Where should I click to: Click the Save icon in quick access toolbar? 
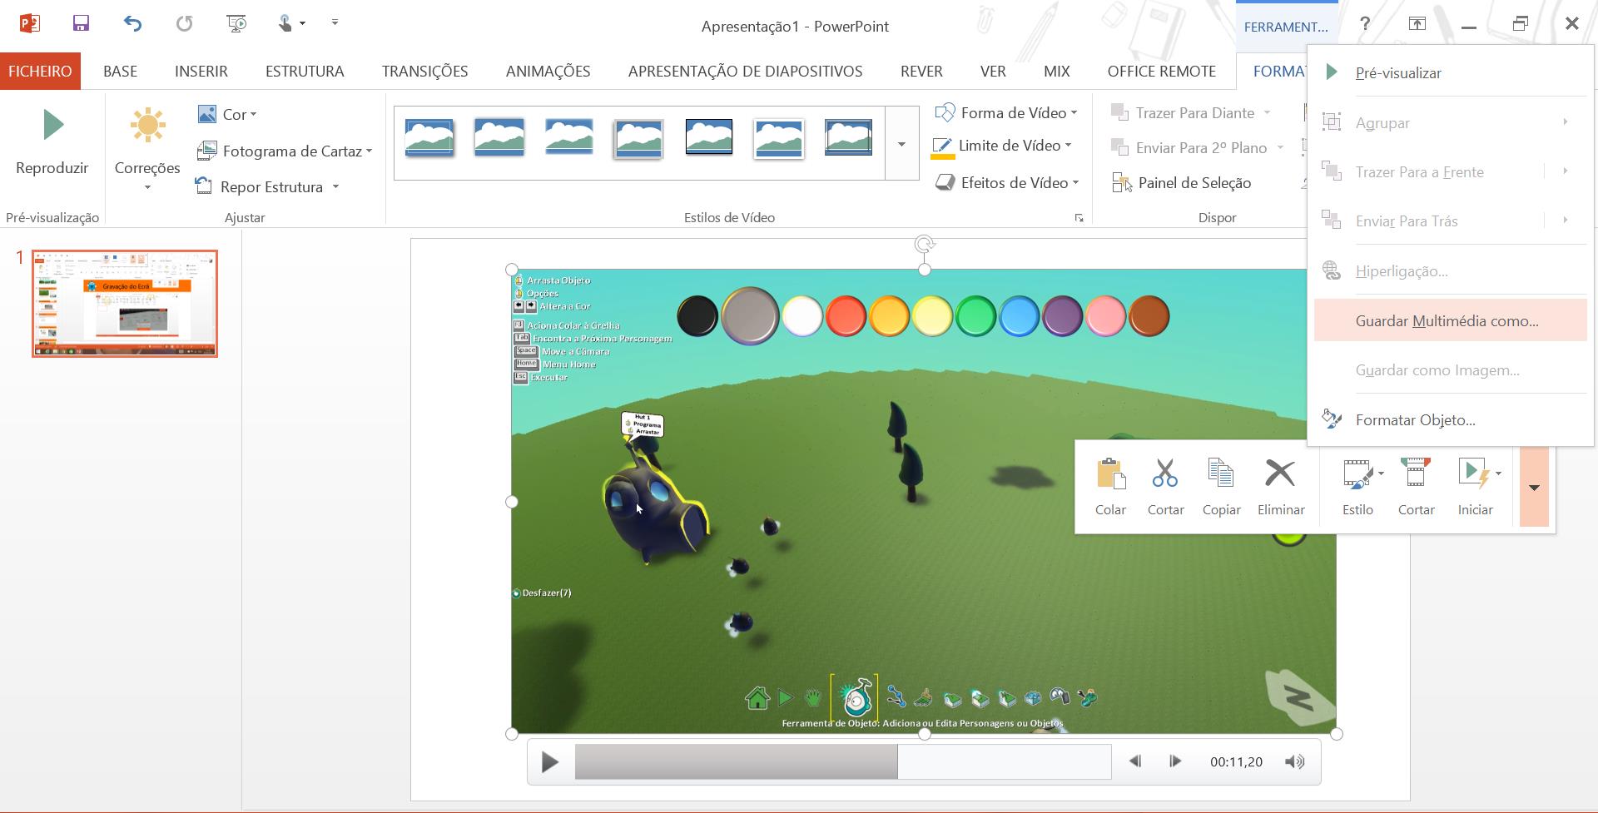pyautogui.click(x=81, y=23)
